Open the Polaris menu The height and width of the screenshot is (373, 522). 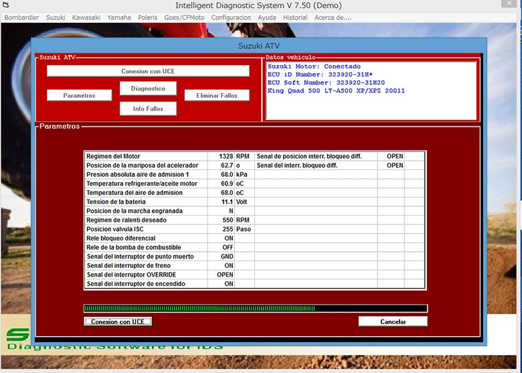[147, 17]
